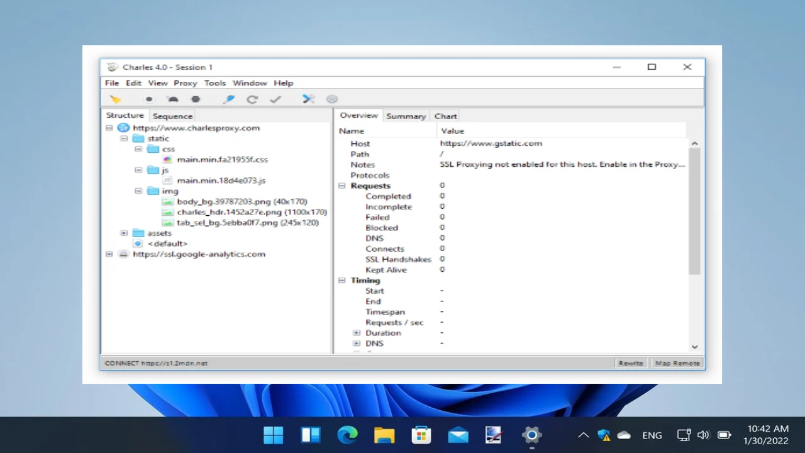Viewport: 805px width, 453px height.
Task: Click the assets folder icon
Action: pyautogui.click(x=138, y=233)
